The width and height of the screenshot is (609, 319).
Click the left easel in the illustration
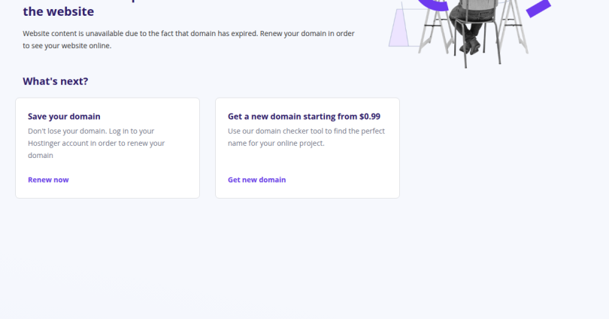click(435, 27)
